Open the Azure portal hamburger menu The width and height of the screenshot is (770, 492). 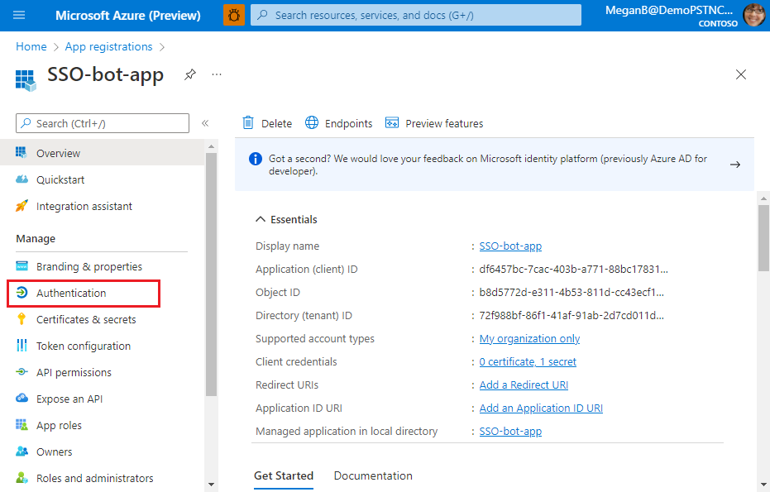point(18,14)
